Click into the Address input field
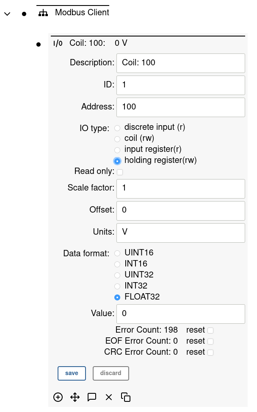The image size is (257, 412). pos(181,107)
